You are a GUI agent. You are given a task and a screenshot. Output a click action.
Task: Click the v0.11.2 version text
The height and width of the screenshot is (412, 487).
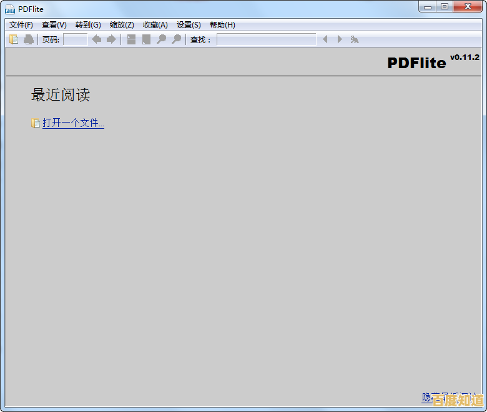tap(465, 58)
